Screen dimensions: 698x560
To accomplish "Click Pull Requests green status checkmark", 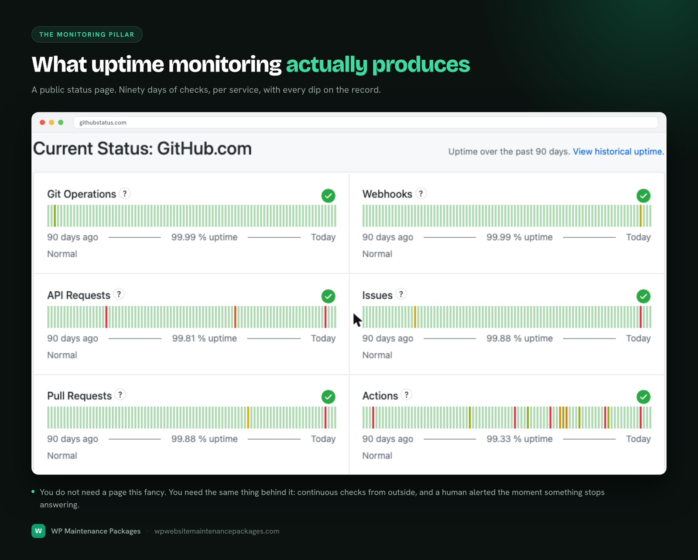I will pos(328,397).
